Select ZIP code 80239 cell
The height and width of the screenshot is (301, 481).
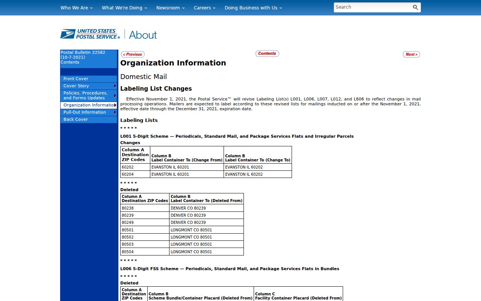[x=145, y=215]
